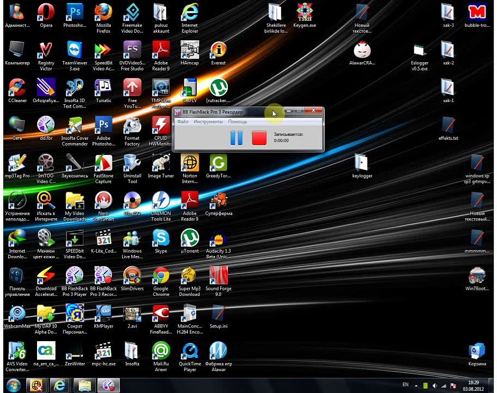
Task: Open the Помощь menu
Action: click(238, 122)
